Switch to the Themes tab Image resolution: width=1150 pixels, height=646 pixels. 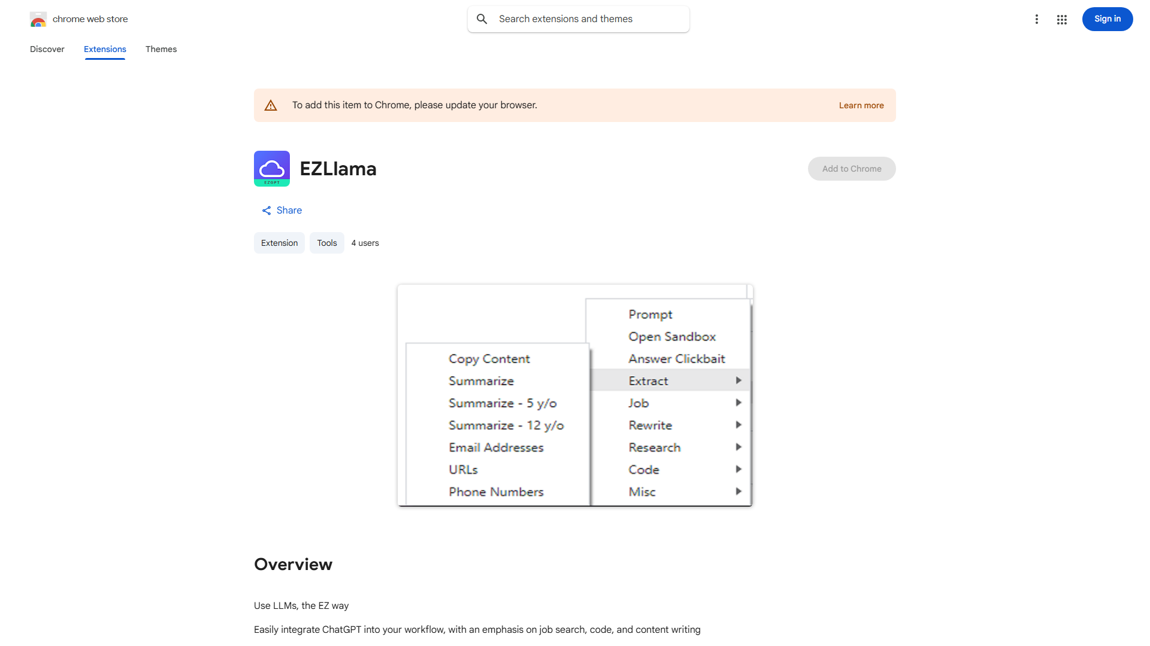[161, 49]
